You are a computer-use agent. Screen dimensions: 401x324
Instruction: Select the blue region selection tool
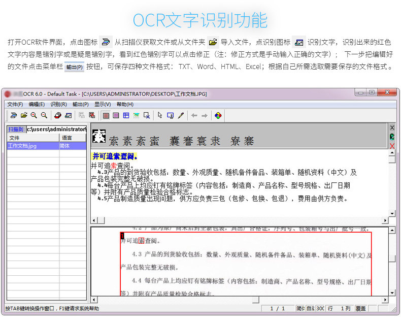click(170, 116)
